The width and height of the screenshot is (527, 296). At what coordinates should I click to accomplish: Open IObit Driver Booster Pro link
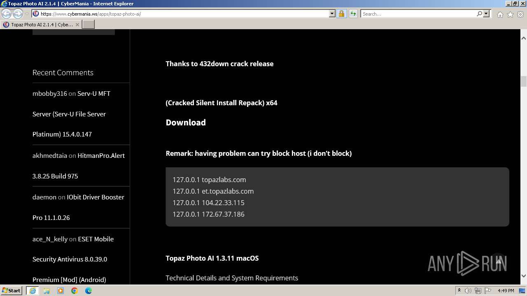pos(78,207)
